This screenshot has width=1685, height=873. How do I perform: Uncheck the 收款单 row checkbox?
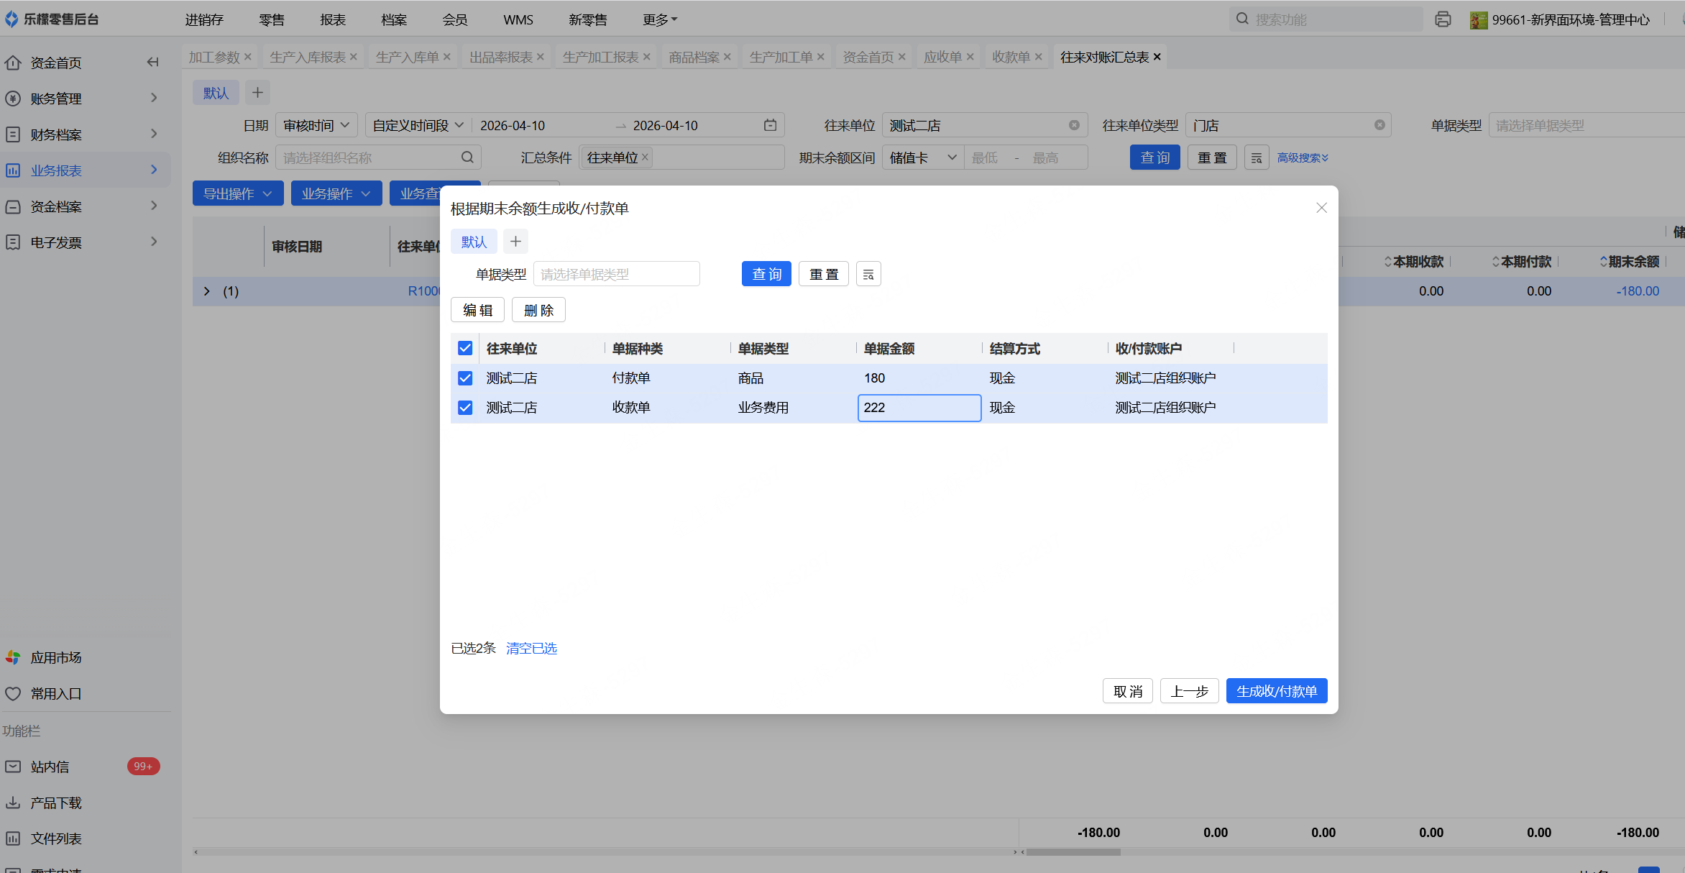tap(465, 408)
